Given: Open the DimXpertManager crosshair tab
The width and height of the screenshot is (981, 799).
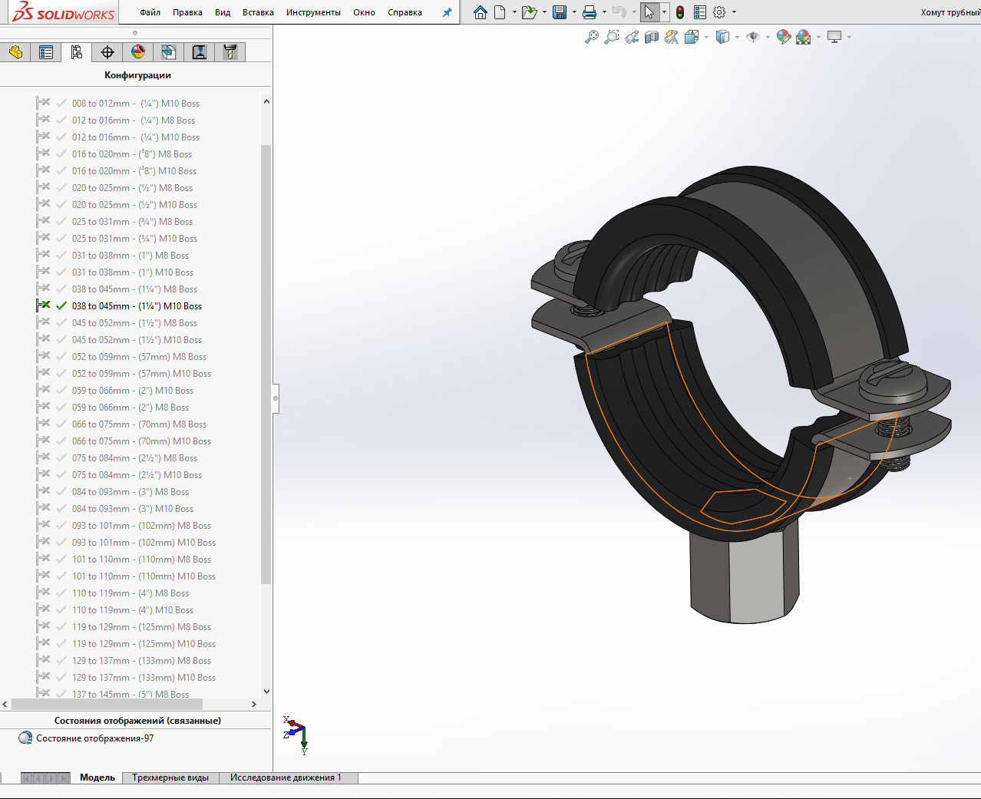Looking at the screenshot, I should point(107,52).
